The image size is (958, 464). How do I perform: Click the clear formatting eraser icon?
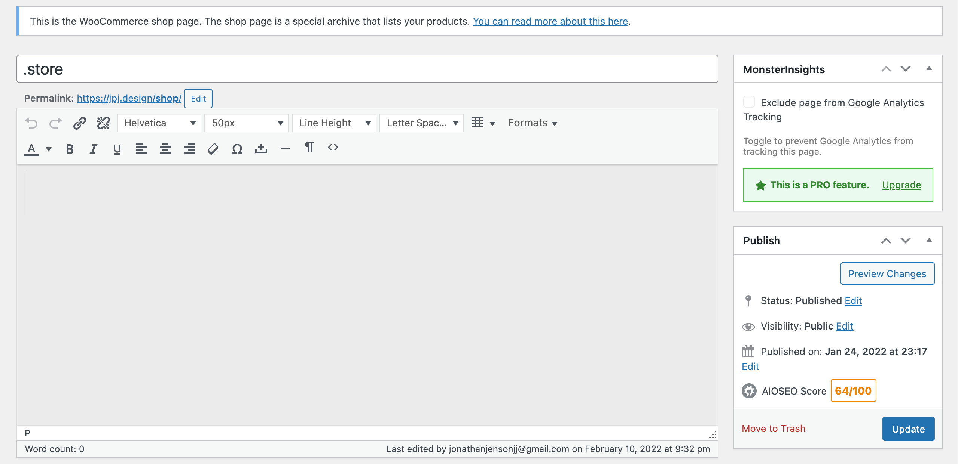(213, 149)
